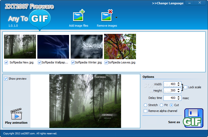Uncheck Softpedia Leaves.jpg checkbox
The image size is (208, 137).
pyautogui.click(x=106, y=62)
